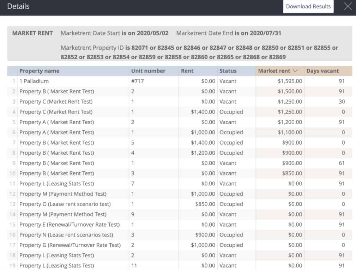Click the Market rent sort chevron
Image resolution: width=356 pixels, height=270 pixels.
pyautogui.click(x=295, y=70)
